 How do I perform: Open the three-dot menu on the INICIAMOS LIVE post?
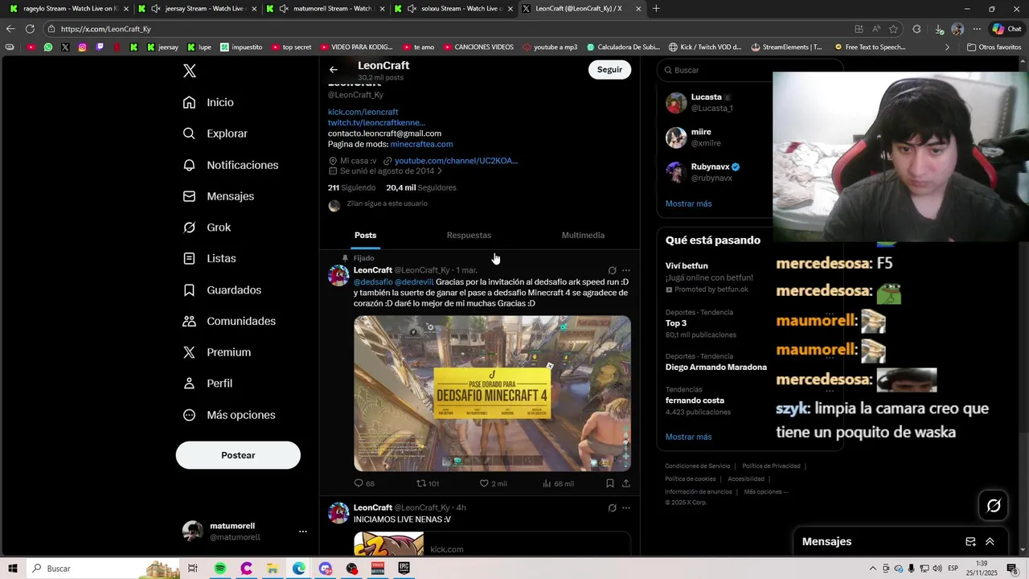(x=626, y=508)
